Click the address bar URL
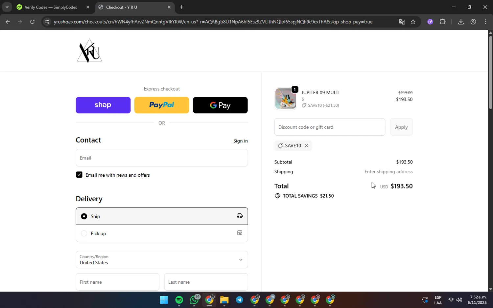The width and height of the screenshot is (493, 308). (x=213, y=22)
